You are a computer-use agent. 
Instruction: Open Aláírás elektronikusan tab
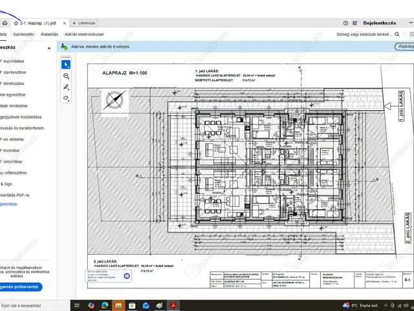[84, 34]
